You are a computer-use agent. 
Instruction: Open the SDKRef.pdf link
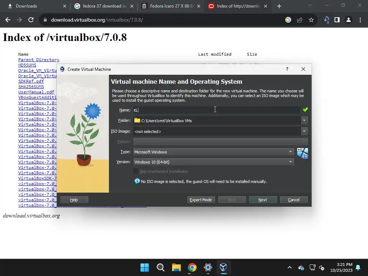[x=31, y=81]
